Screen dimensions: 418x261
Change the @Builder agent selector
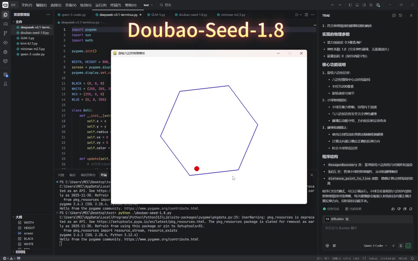337,219
